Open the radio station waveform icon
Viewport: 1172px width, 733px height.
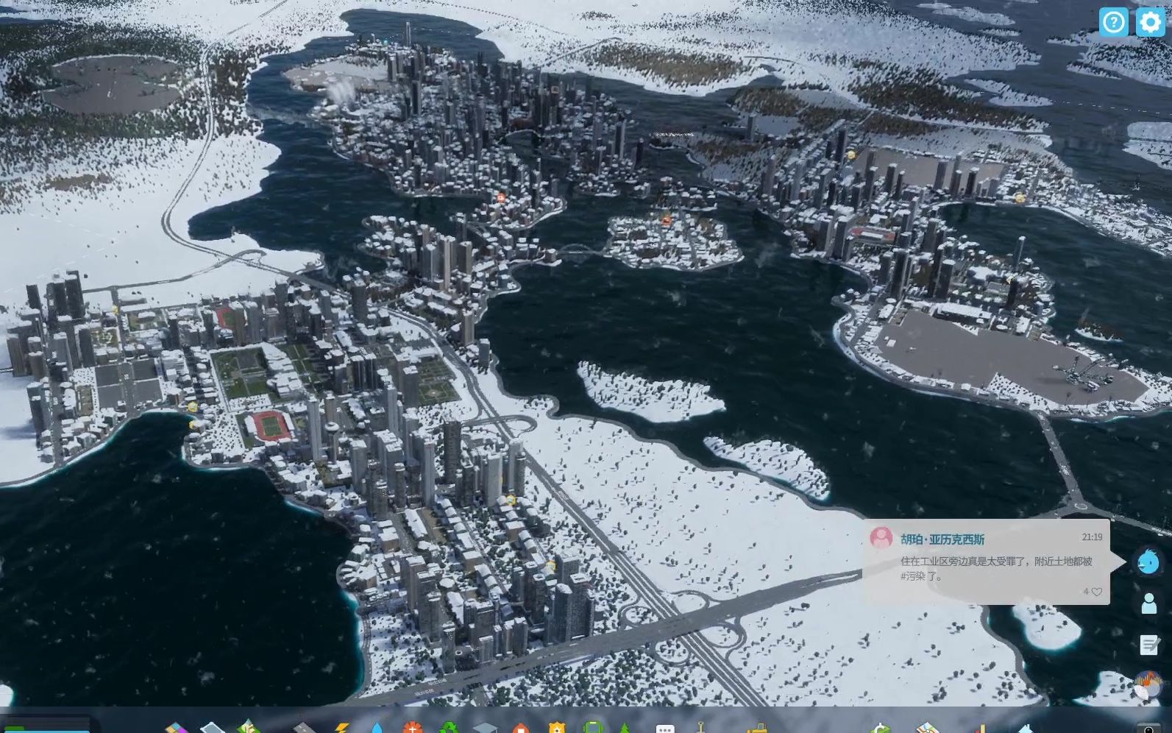1148,685
